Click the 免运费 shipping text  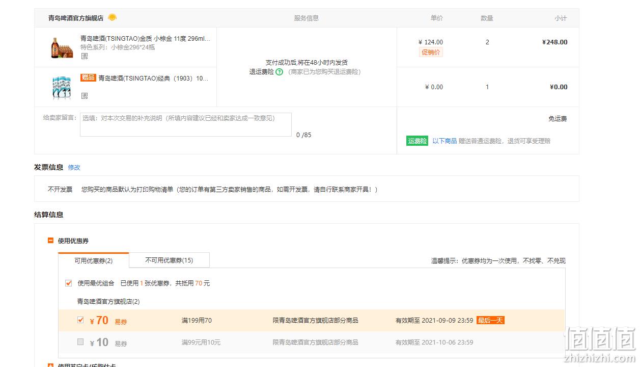pyautogui.click(x=558, y=119)
